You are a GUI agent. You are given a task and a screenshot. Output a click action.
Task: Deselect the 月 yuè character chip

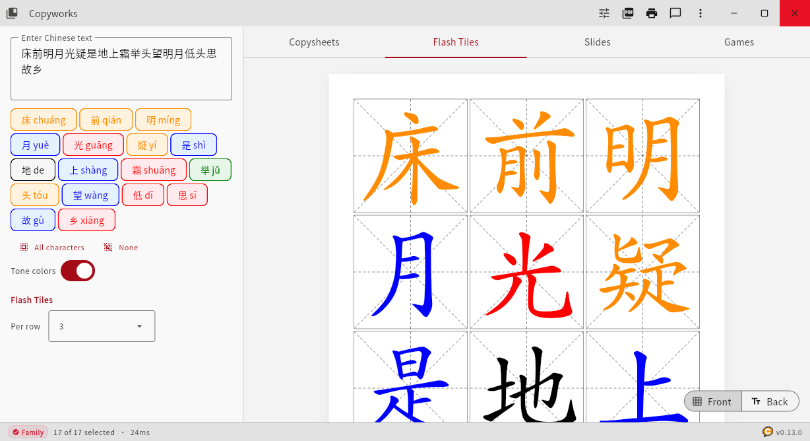click(35, 144)
